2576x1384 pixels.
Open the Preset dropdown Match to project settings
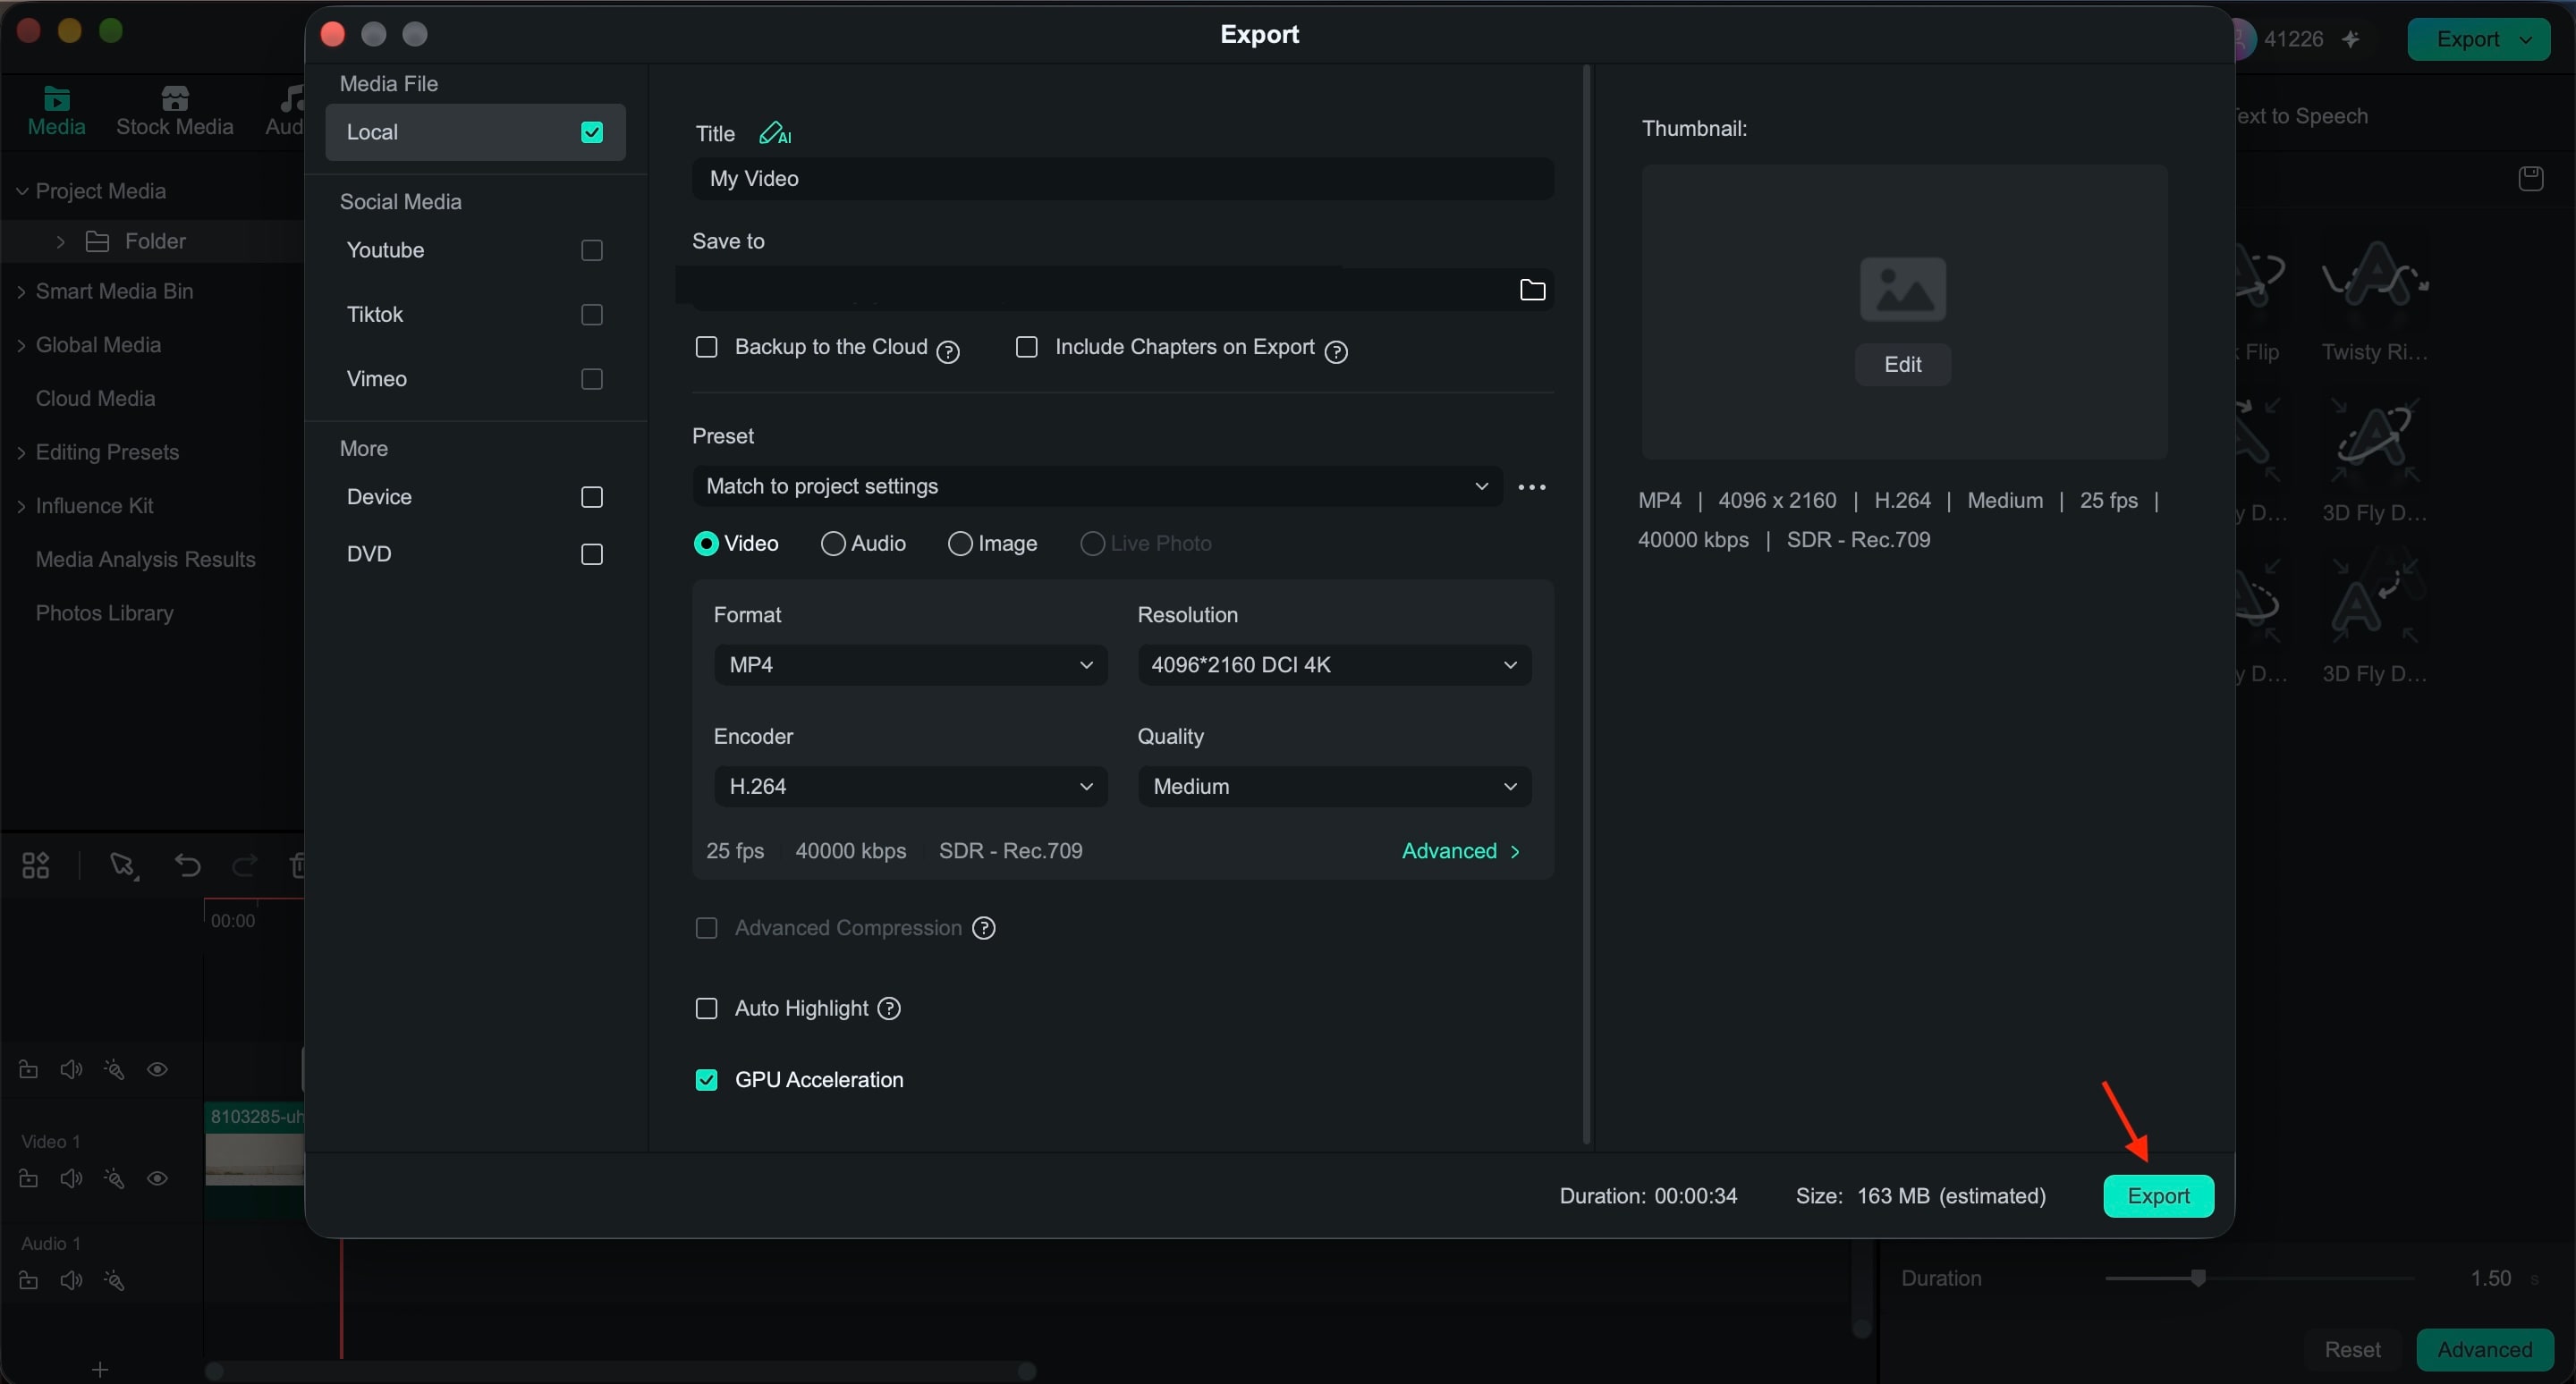pos(1097,485)
